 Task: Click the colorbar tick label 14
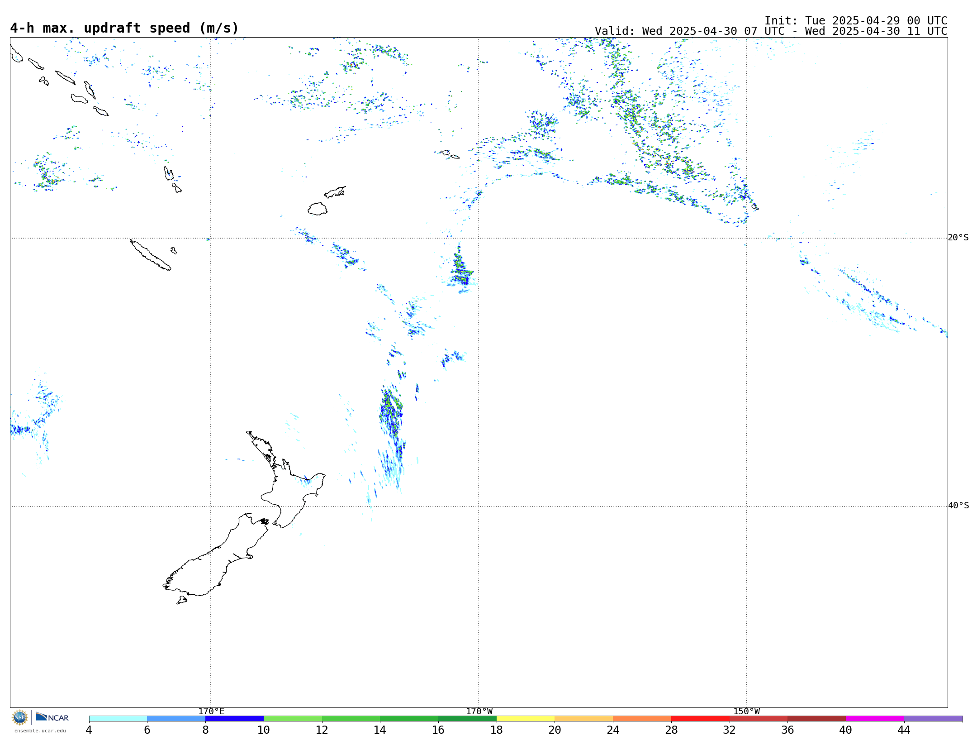pyautogui.click(x=380, y=730)
